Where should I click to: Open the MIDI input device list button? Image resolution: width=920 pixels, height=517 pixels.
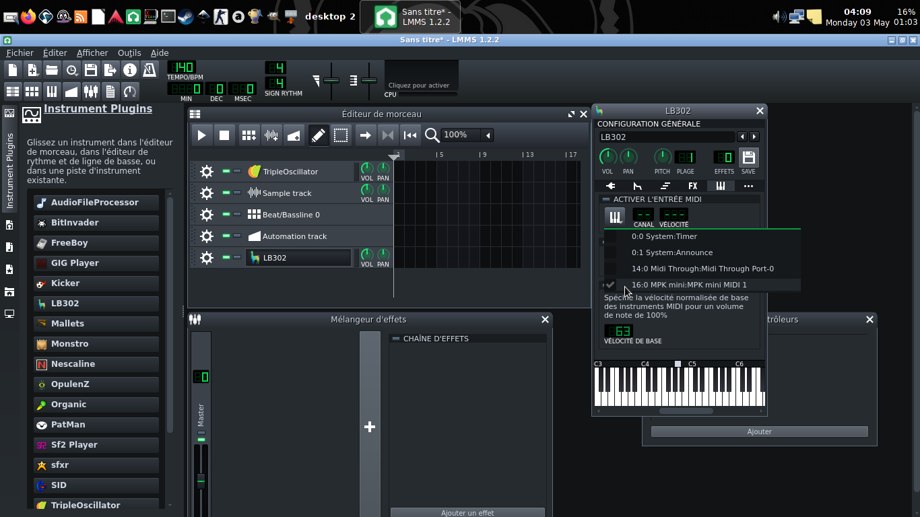(x=614, y=217)
